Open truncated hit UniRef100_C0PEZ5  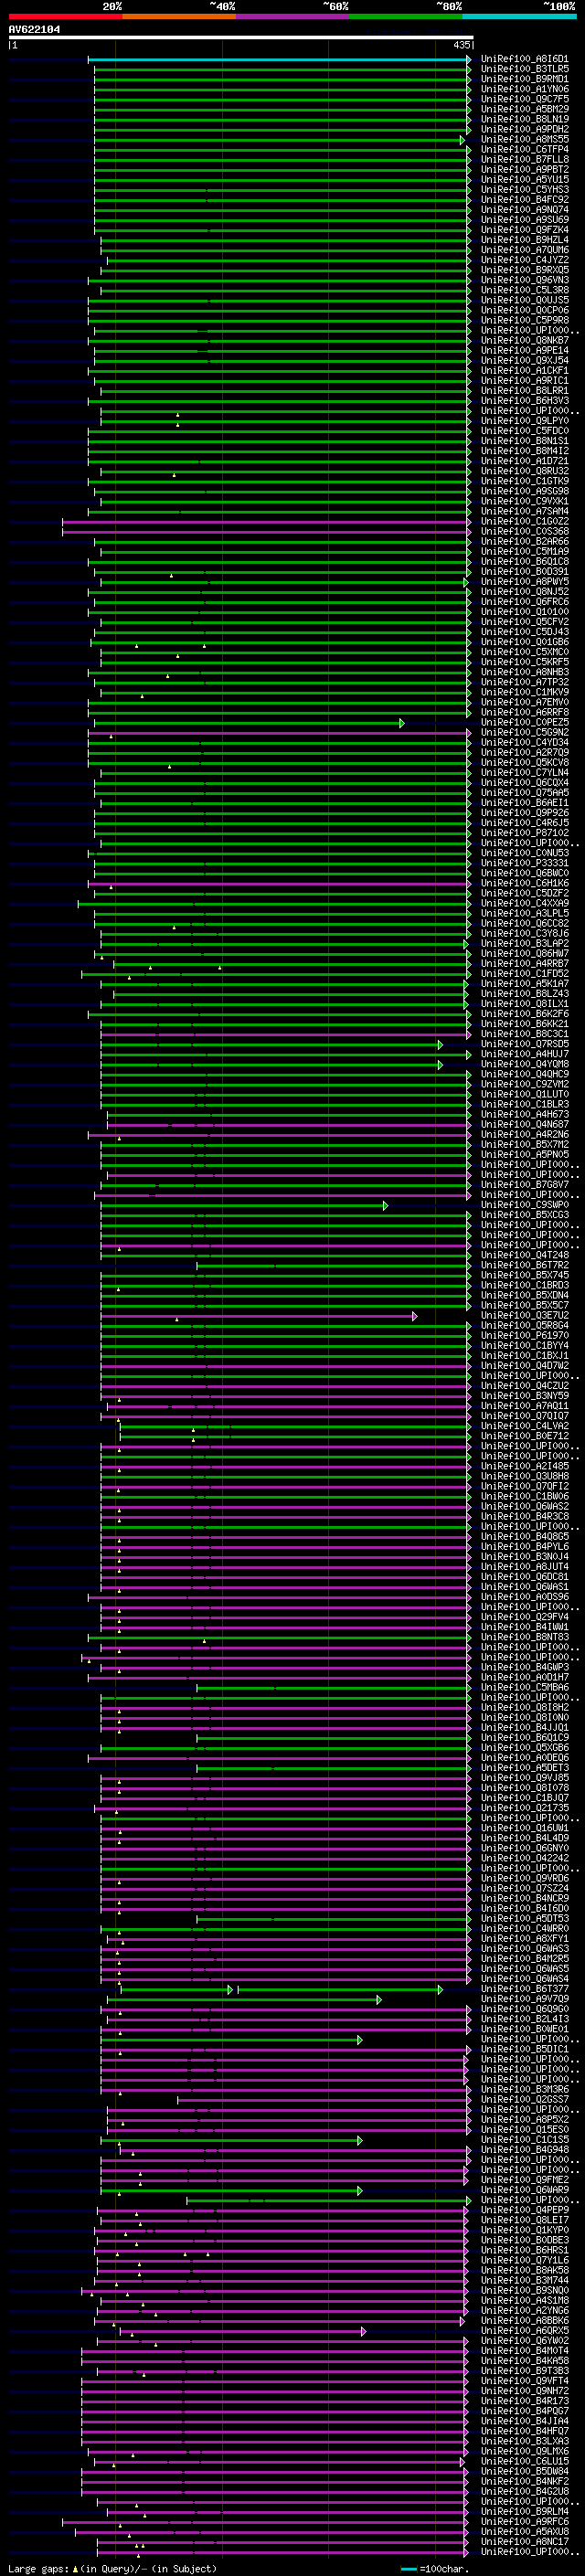tap(525, 723)
